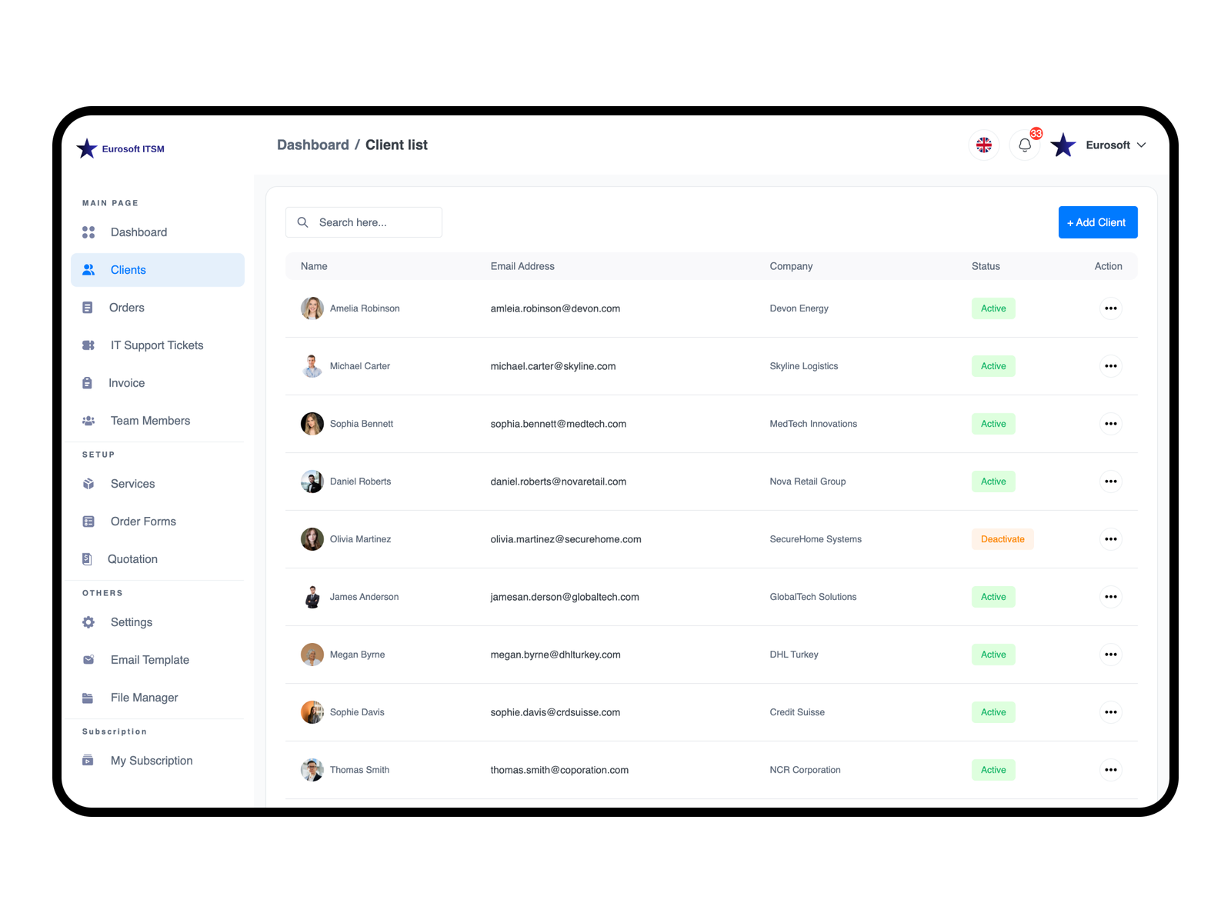This screenshot has height=923, width=1231.
Task: Toggle the Active status on Sophie Davis's row
Action: [x=993, y=711]
